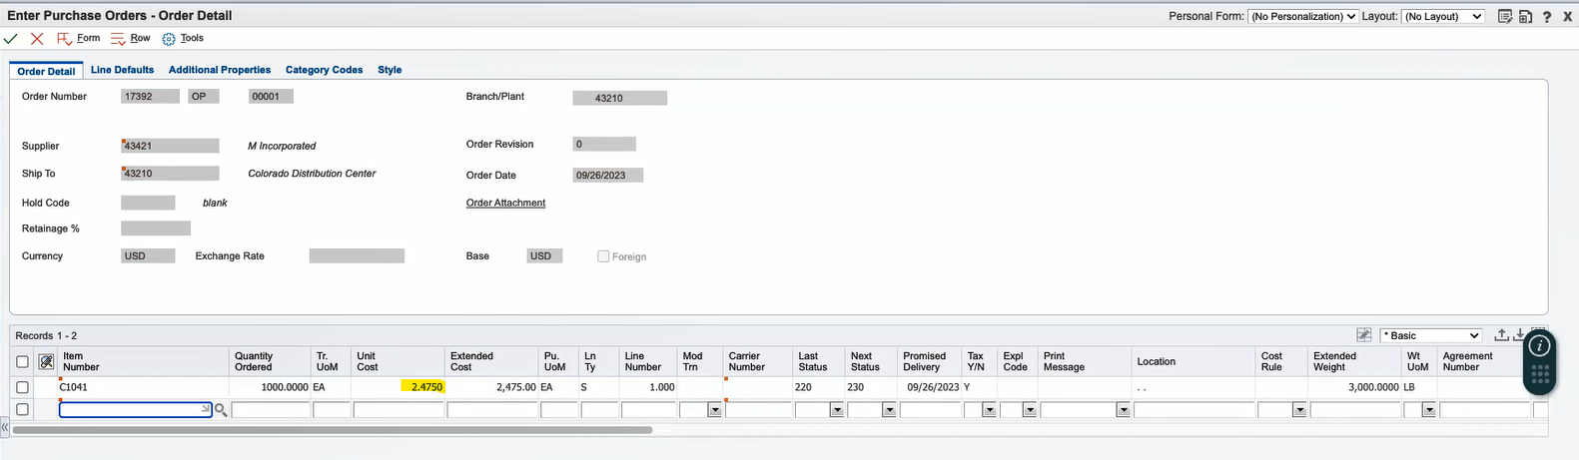Switch to the Line Defaults tab
1579x460 pixels.
pos(122,70)
